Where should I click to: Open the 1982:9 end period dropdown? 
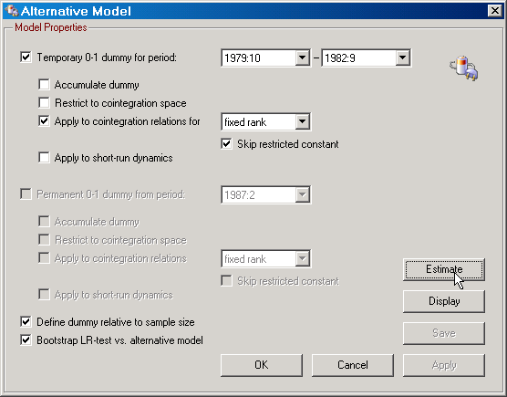pos(402,57)
